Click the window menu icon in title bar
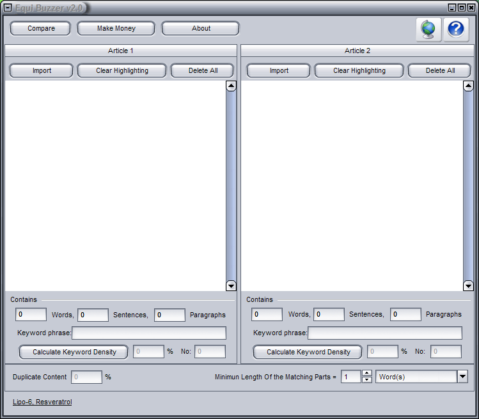 [8, 8]
